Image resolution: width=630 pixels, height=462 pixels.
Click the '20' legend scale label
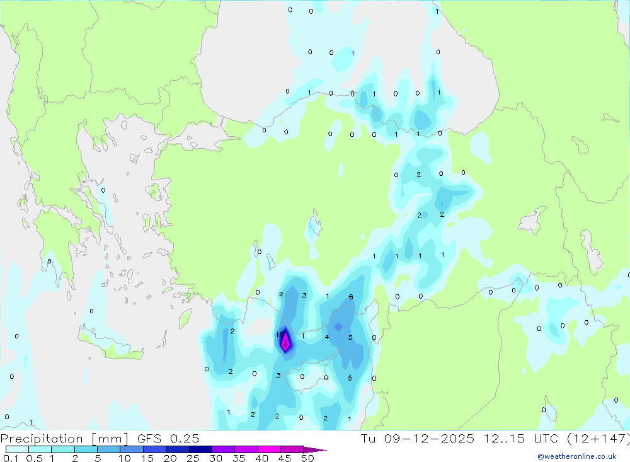[x=170, y=458]
